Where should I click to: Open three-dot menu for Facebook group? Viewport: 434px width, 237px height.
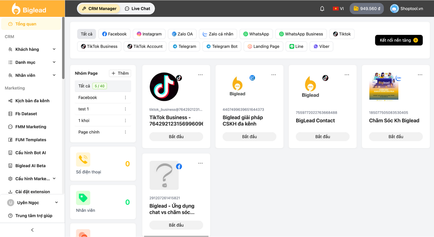pyautogui.click(x=125, y=97)
